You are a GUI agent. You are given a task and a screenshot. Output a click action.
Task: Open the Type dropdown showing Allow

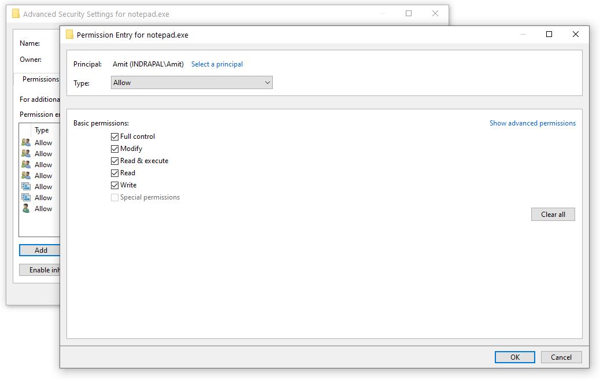[191, 83]
